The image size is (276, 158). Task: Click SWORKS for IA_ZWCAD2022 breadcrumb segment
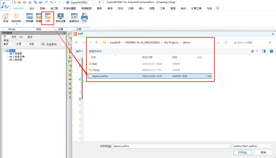[x=142, y=43]
